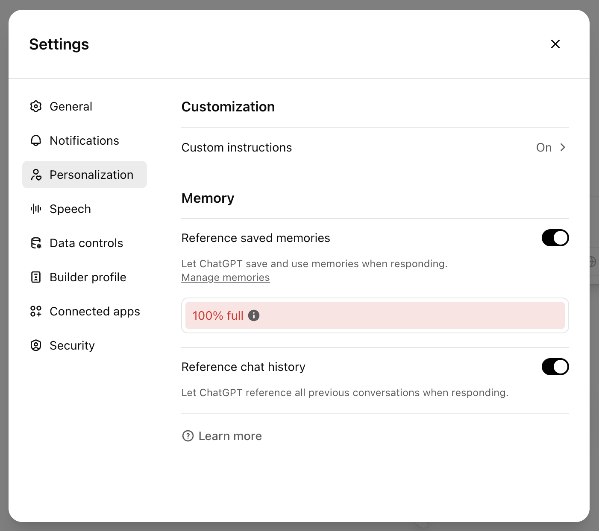Click the Speech waveform icon
Image resolution: width=599 pixels, height=531 pixels.
coord(36,209)
